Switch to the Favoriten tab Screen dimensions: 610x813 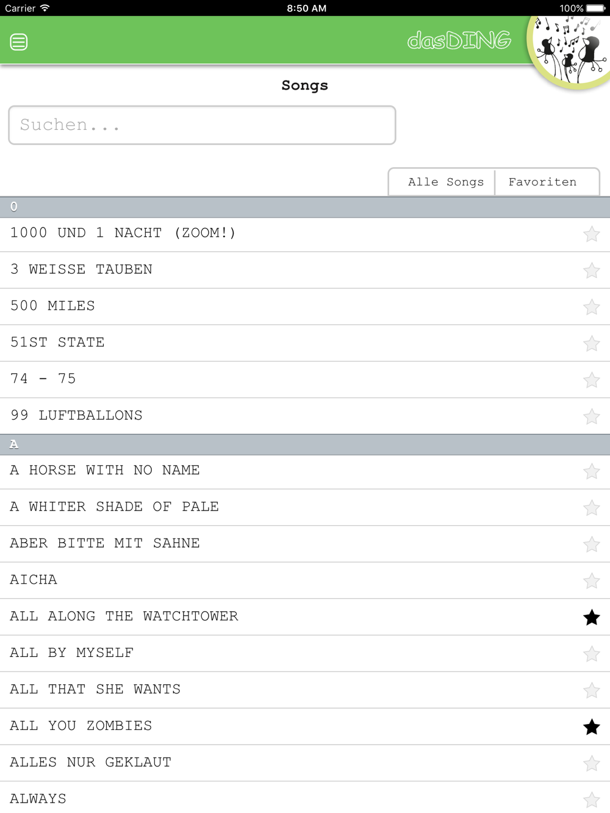[542, 182]
